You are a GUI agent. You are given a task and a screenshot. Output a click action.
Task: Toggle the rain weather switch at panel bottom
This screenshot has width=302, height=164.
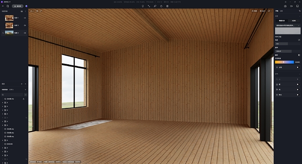pyautogui.click(x=298, y=95)
